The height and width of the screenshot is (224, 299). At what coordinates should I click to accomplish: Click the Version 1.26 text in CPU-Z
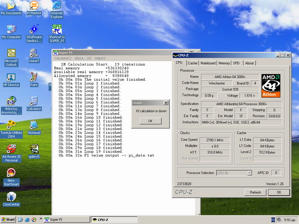click(x=275, y=184)
